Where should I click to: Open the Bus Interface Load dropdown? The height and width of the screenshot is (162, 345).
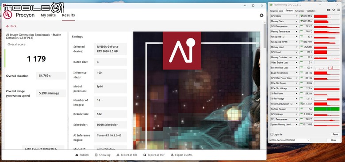[297, 68]
